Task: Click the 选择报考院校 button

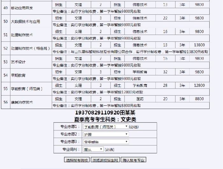Action: 77,160
